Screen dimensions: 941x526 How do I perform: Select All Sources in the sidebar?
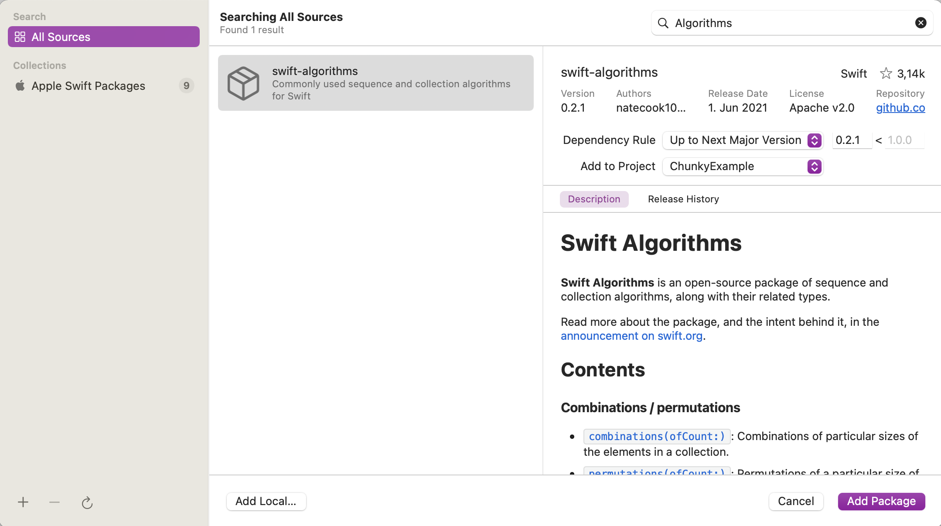[x=104, y=37]
